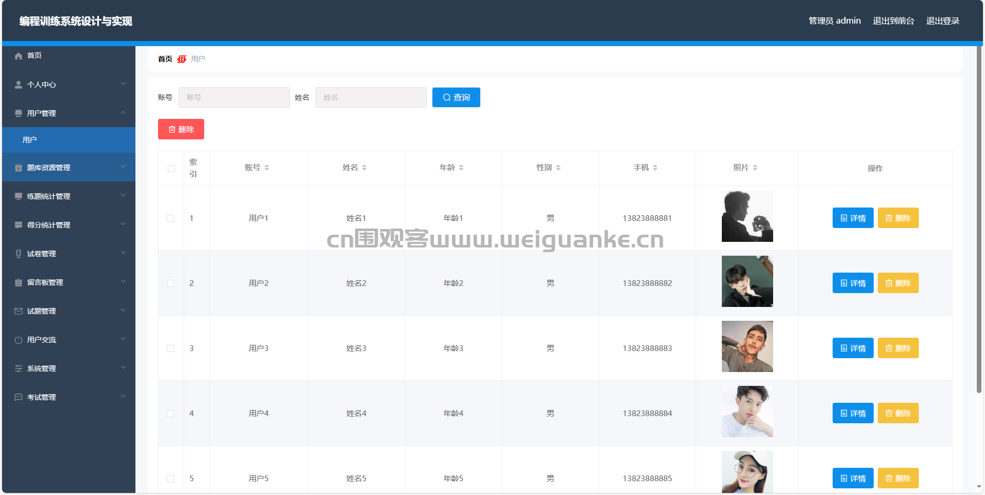Image resolution: width=985 pixels, height=495 pixels.
Task: Expand the 得分统计管理 chevron
Action: click(x=123, y=224)
